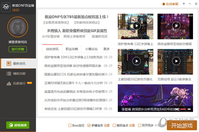Click the unknown player avatar
Screen dimensions: 199x132
pyautogui.click(x=18, y=27)
